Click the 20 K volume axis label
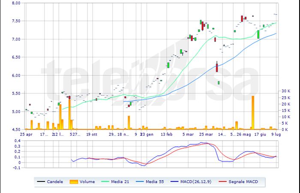This screenshot has height=193, width=300. [286, 104]
